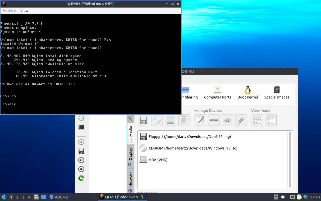321x201 pixels.
Task: Switch to the Display tab in AQEMU
Action: 130,157
